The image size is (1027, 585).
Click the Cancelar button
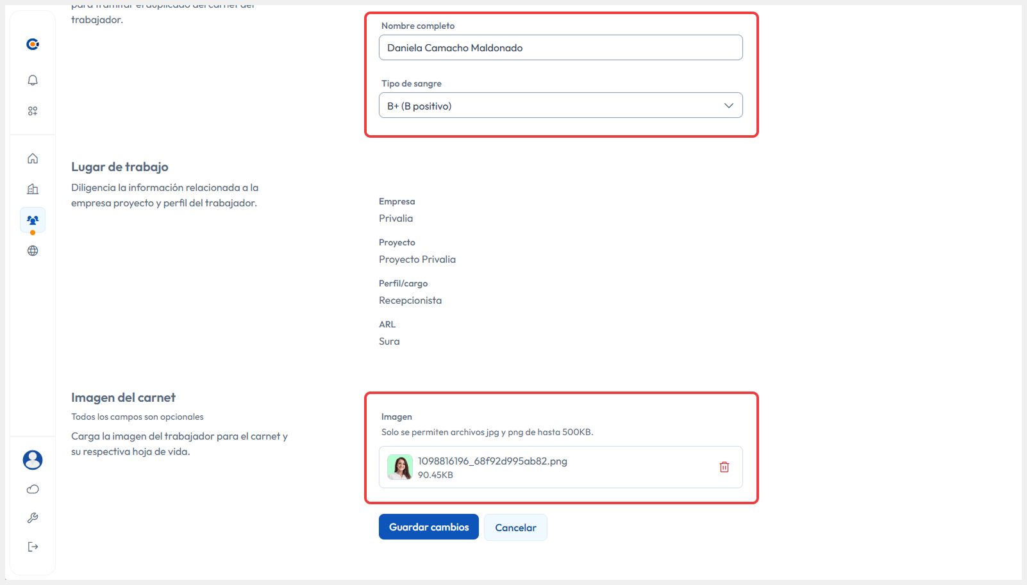[x=515, y=527]
